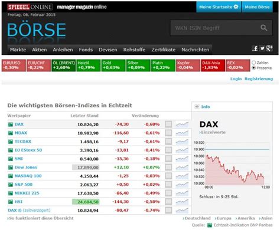Click the green icon beside NIKKEI 225
The height and width of the screenshot is (230, 280).
click(11, 193)
